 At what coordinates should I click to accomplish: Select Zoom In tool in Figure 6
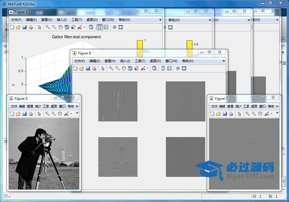click(x=111, y=69)
